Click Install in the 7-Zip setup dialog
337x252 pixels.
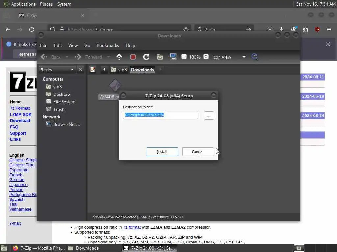[162, 152]
